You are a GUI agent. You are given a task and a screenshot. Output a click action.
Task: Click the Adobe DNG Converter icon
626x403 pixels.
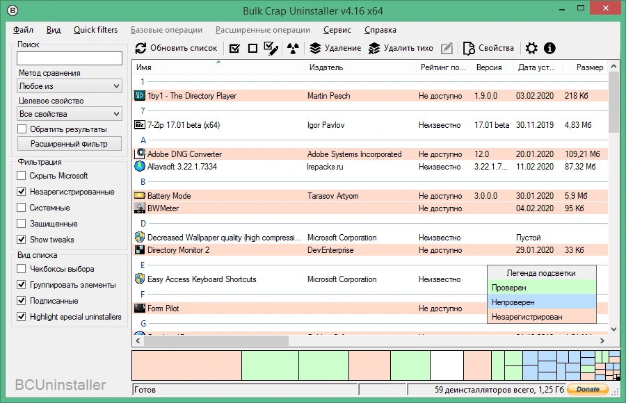tap(140, 154)
